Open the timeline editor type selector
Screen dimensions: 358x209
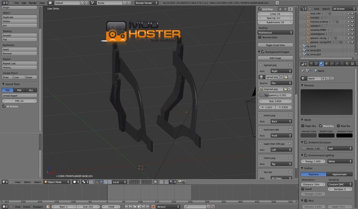point(5,207)
